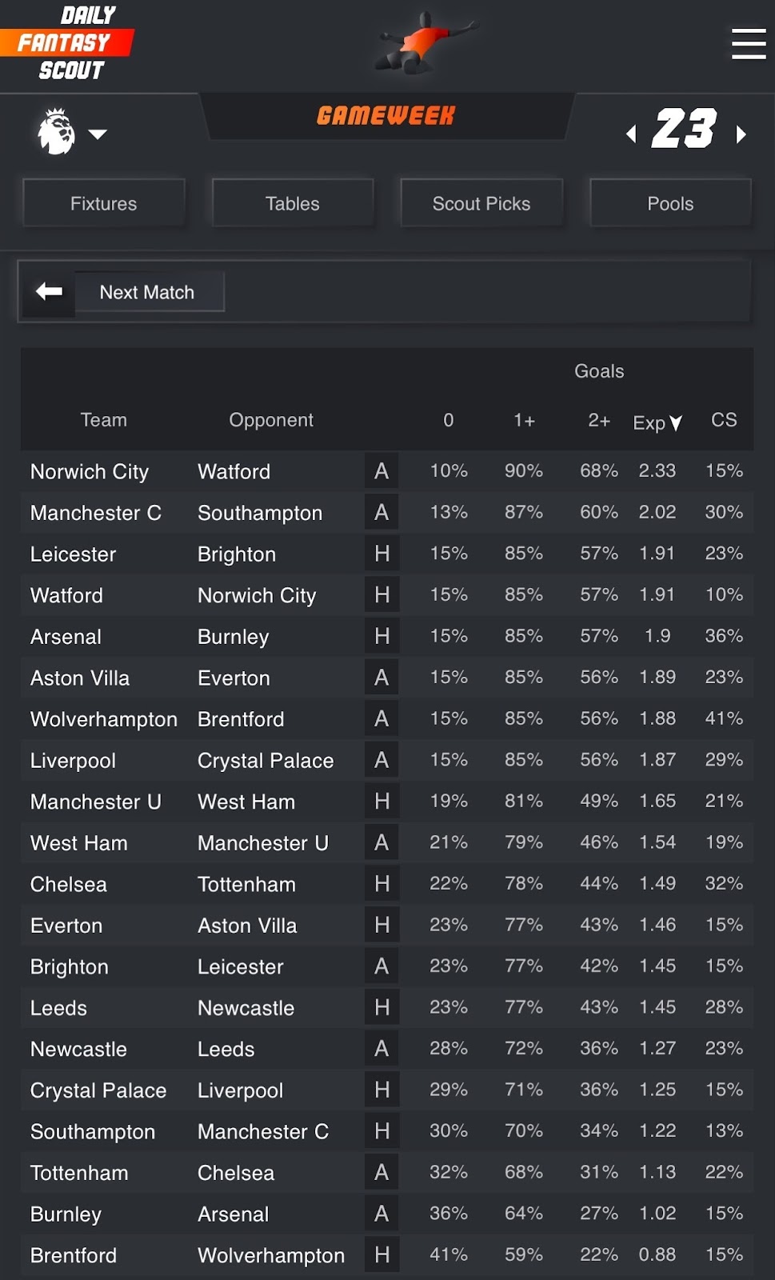
Task: Click the back arrow icon
Action: click(49, 292)
